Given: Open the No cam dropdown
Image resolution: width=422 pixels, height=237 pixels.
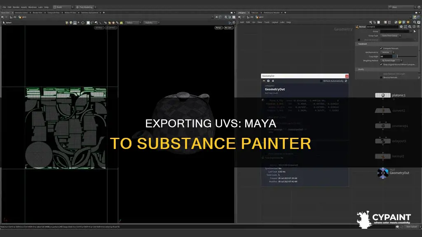Looking at the screenshot, I should pyautogui.click(x=228, y=28).
